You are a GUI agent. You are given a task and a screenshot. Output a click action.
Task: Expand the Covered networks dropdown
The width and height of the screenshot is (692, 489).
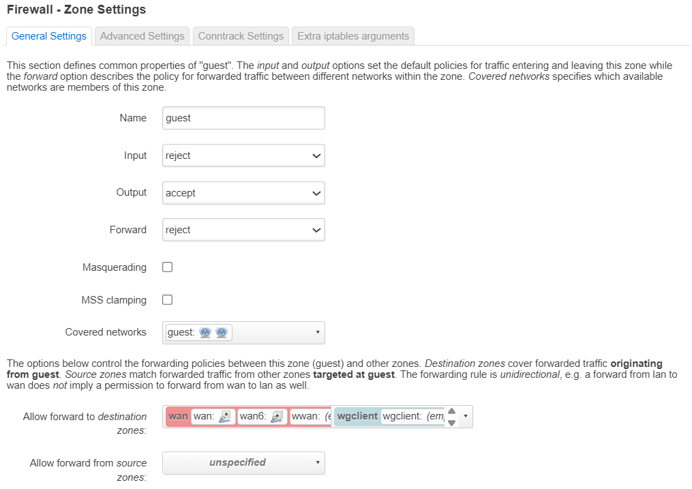(243, 333)
